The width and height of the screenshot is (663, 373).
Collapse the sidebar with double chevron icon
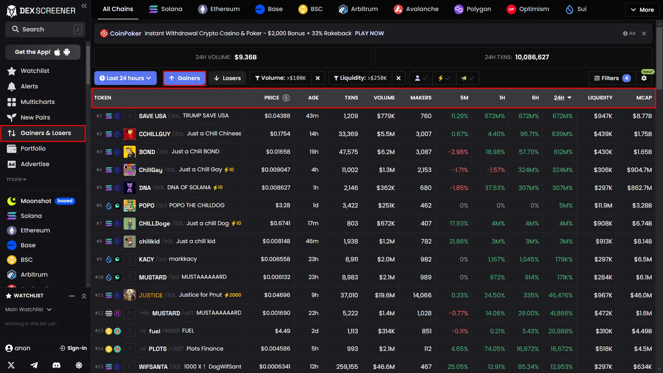(84, 6)
